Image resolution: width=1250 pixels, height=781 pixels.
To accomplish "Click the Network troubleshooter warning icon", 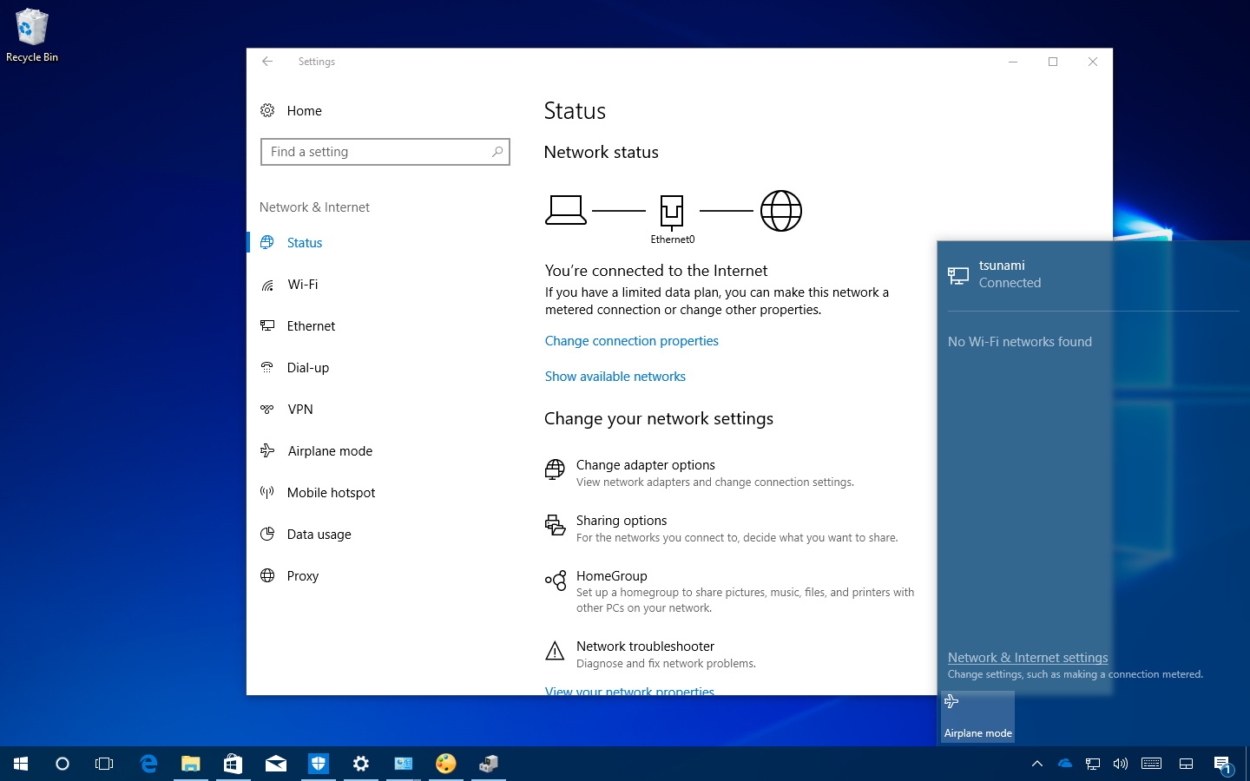I will point(555,651).
